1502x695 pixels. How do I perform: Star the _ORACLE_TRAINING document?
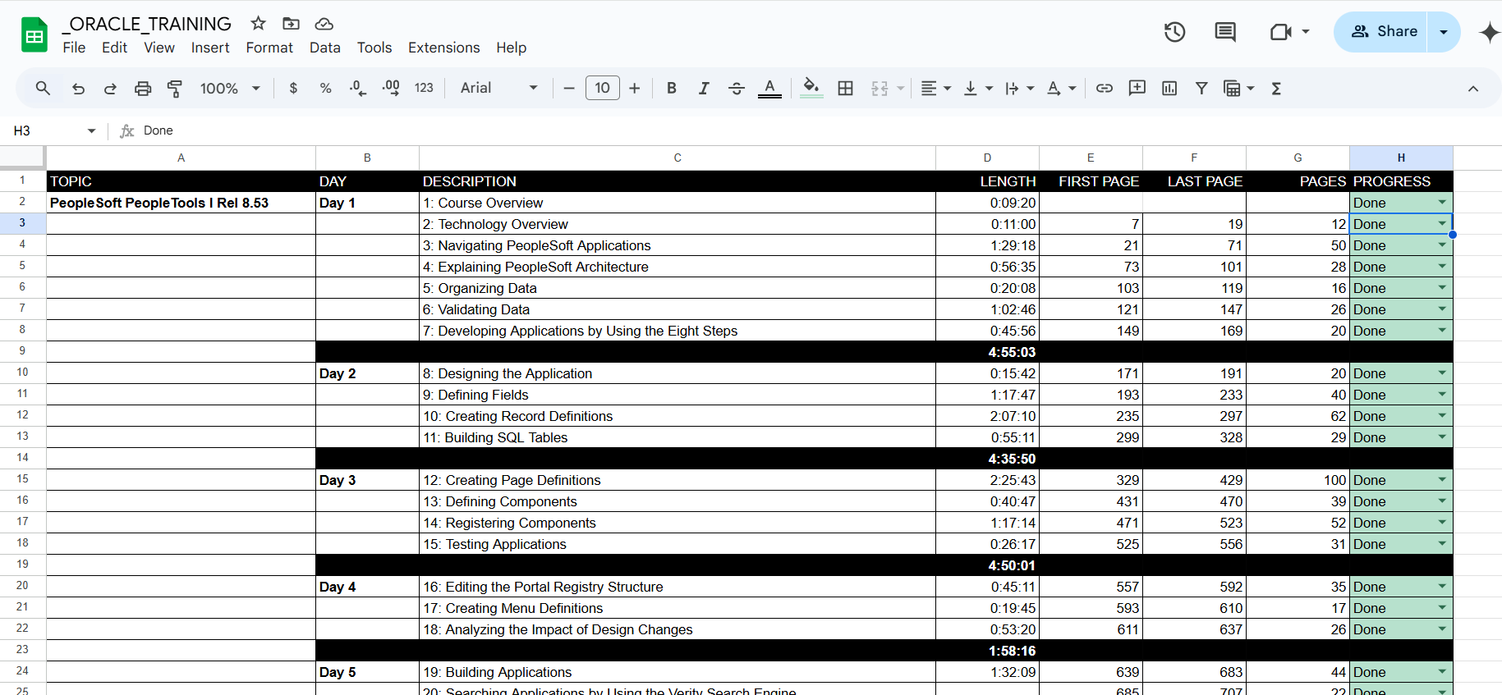(x=258, y=23)
